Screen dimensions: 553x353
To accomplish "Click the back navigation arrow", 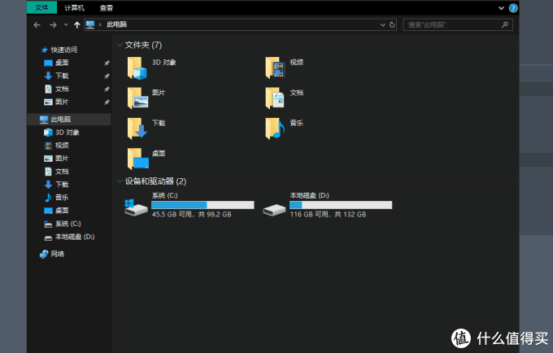I will tap(37, 24).
